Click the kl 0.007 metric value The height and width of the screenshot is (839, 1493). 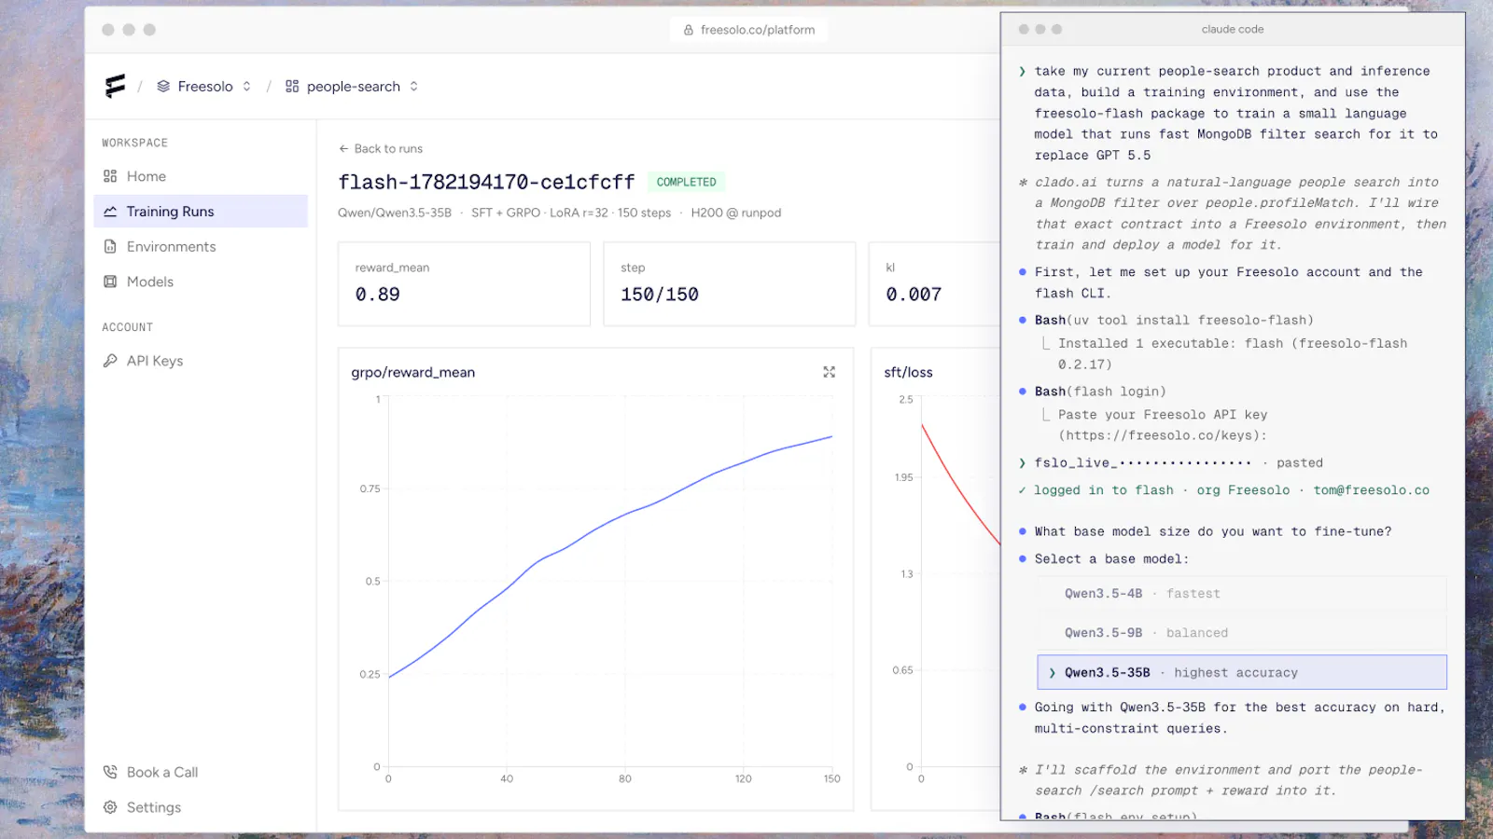pyautogui.click(x=914, y=295)
